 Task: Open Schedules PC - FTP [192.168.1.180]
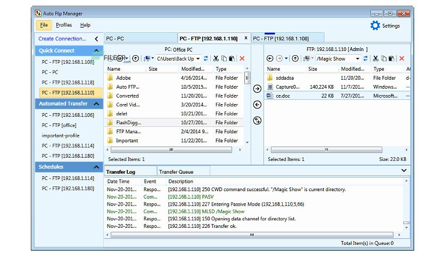68,189
